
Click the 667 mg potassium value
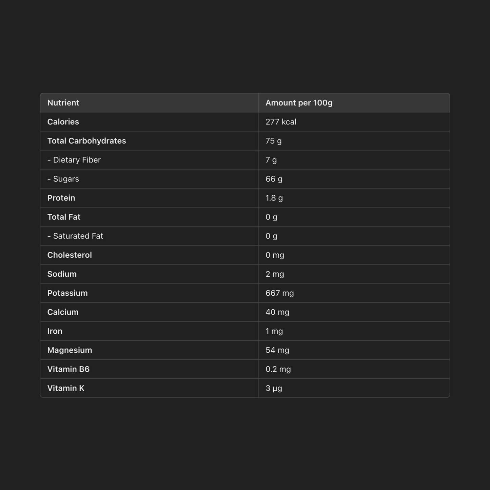[279, 293]
